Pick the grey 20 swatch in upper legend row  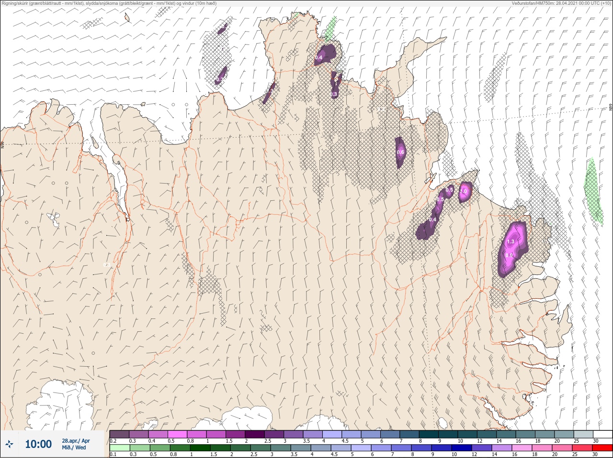(565, 434)
